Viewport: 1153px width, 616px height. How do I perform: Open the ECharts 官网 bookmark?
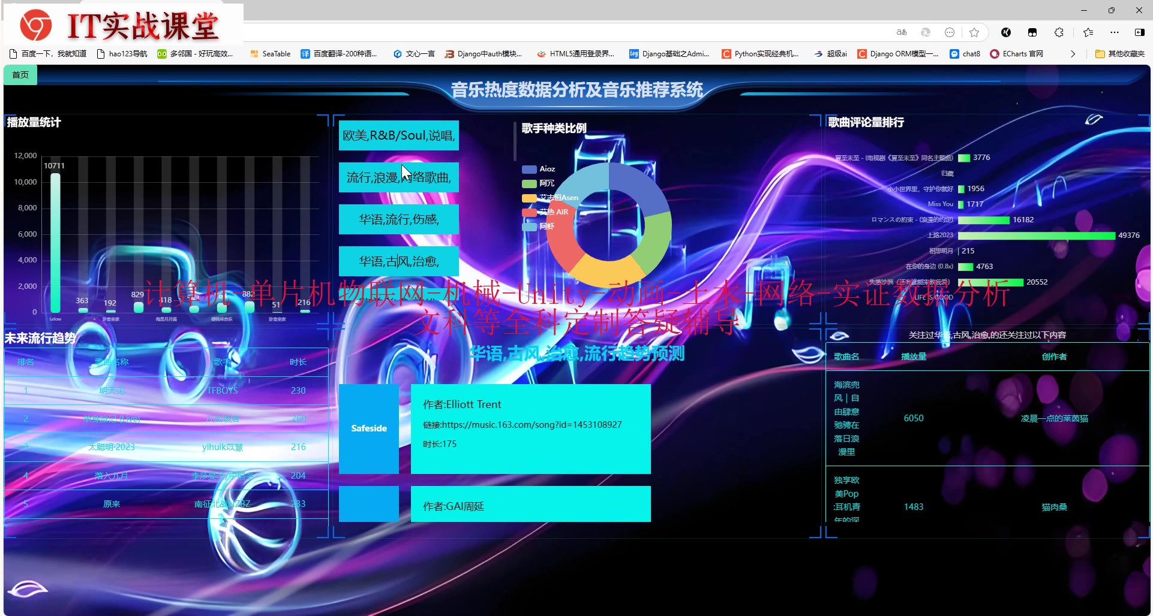pos(1017,54)
